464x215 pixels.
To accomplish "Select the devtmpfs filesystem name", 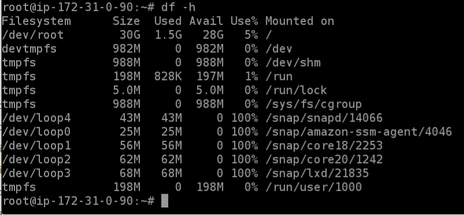I will [x=29, y=49].
